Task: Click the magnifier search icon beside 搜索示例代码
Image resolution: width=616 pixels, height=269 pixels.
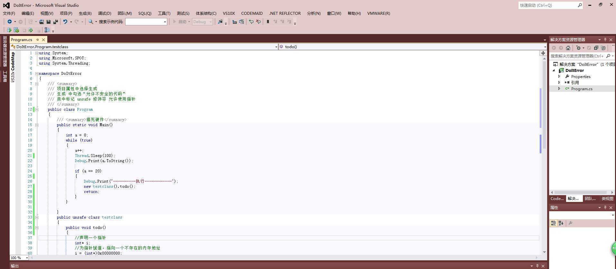Action: pyautogui.click(x=91, y=22)
